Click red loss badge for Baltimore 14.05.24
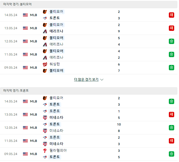Image resolution: width=179 pixels, height=162 pixels. click(x=171, y=15)
